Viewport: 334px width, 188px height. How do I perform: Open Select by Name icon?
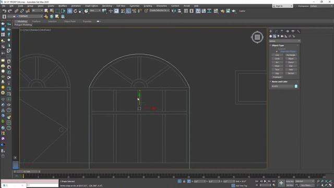point(52,11)
